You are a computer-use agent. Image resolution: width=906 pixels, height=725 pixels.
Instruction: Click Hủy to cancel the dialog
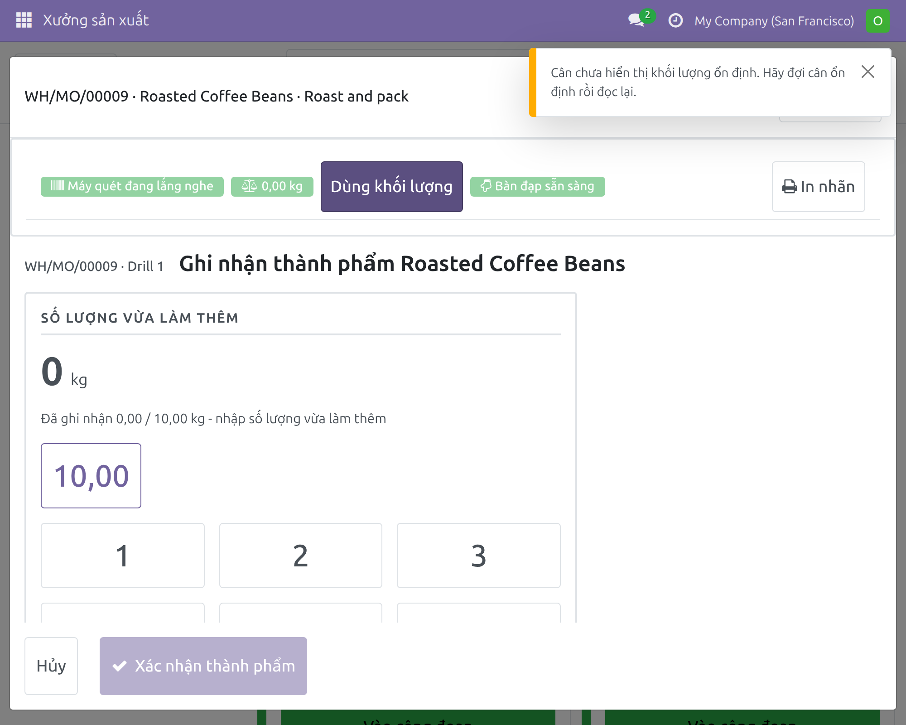pos(51,666)
